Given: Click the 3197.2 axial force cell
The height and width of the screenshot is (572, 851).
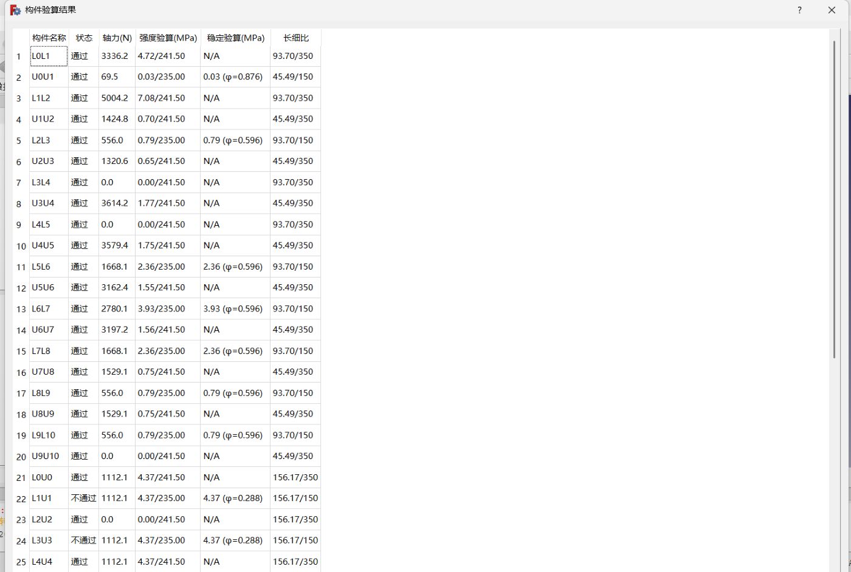Looking at the screenshot, I should click(117, 330).
